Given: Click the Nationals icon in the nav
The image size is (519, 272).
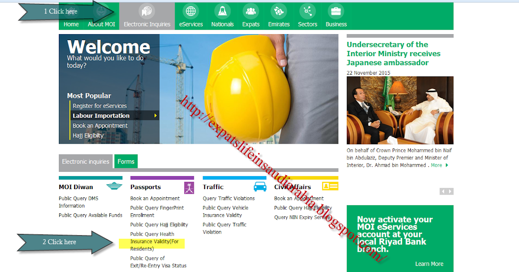Looking at the screenshot, I should (222, 12).
